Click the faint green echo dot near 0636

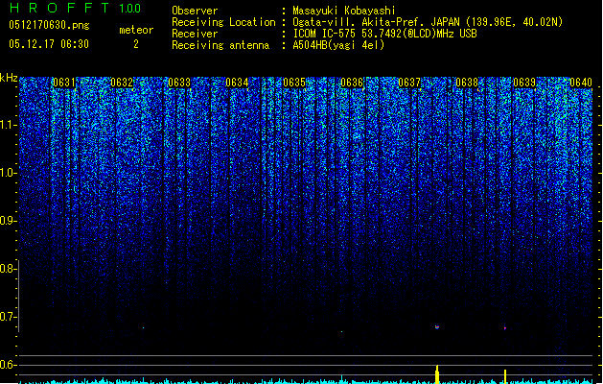click(x=341, y=331)
